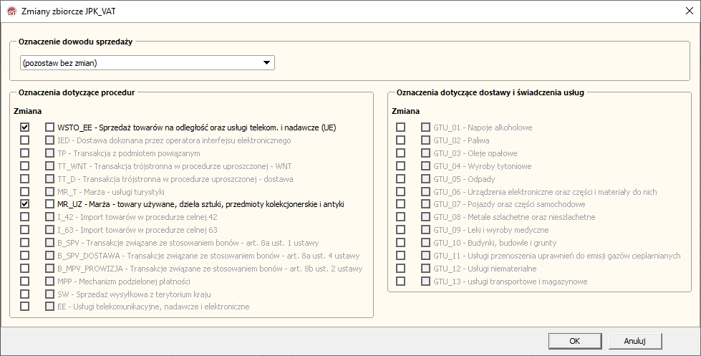Check the Zmiana box for GTU_12
This screenshot has height=356, width=701.
401,268
